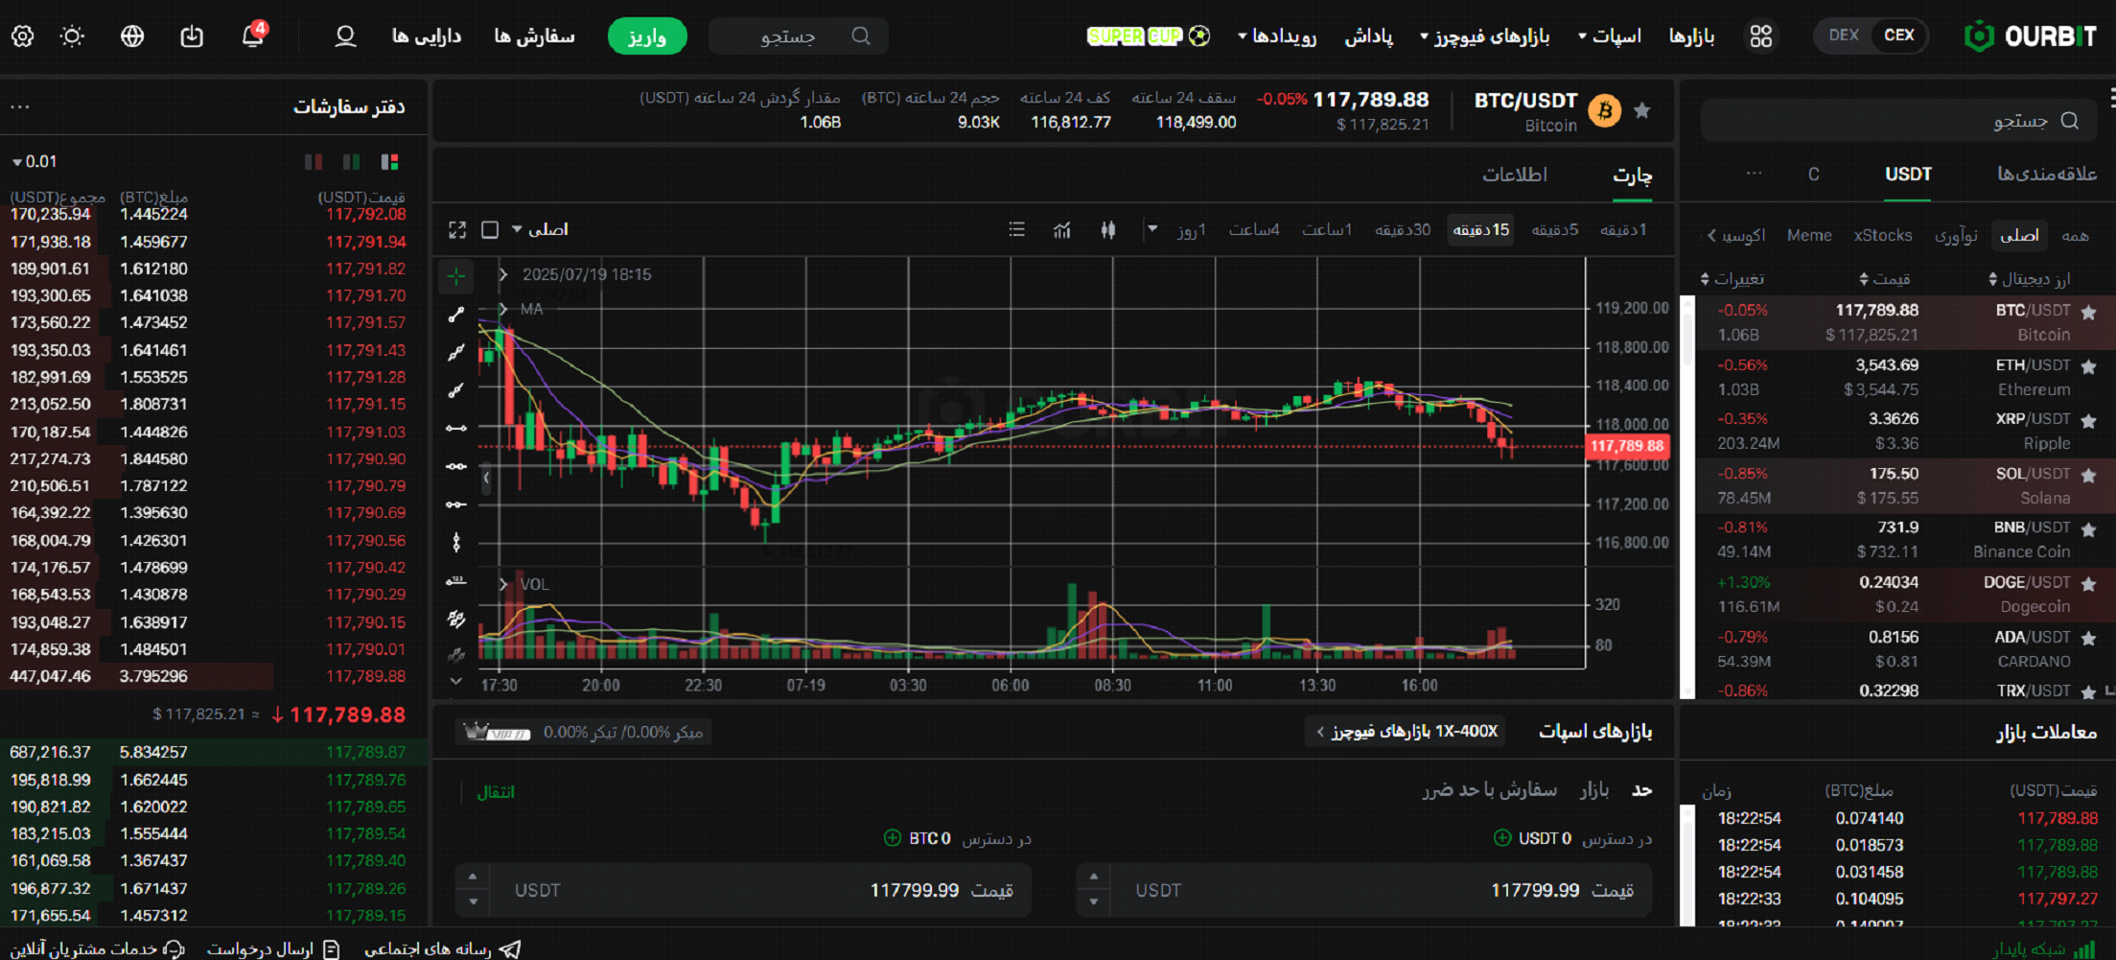Open the list icon in the chart toolbar
The width and height of the screenshot is (2116, 960).
coord(1017,230)
